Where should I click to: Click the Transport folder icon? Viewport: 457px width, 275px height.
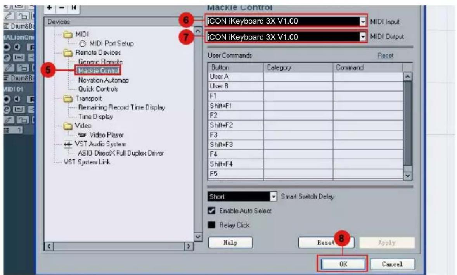pos(68,99)
